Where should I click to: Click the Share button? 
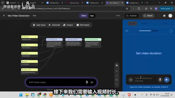click(148, 16)
